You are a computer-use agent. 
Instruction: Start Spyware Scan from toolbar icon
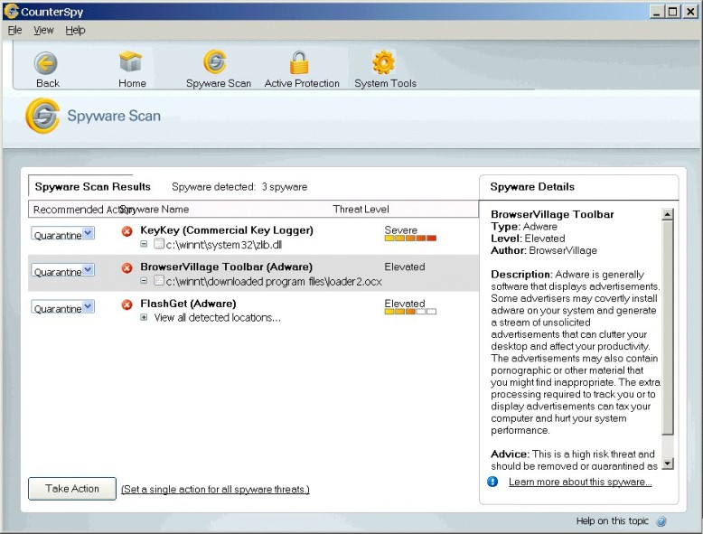(x=215, y=61)
